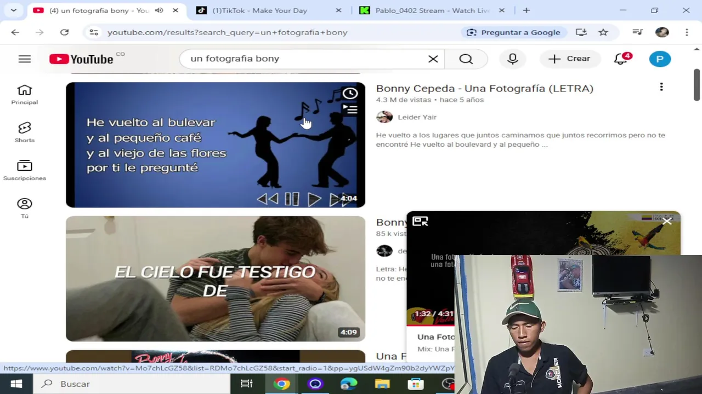Image resolution: width=702 pixels, height=394 pixels.
Task: Open Microsoft Edge from the taskbar
Action: pyautogui.click(x=348, y=384)
